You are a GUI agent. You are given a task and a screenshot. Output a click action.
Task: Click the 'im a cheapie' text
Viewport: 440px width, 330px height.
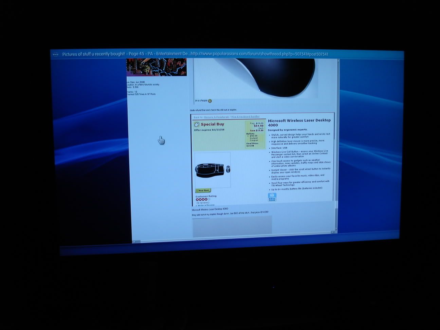[201, 101]
